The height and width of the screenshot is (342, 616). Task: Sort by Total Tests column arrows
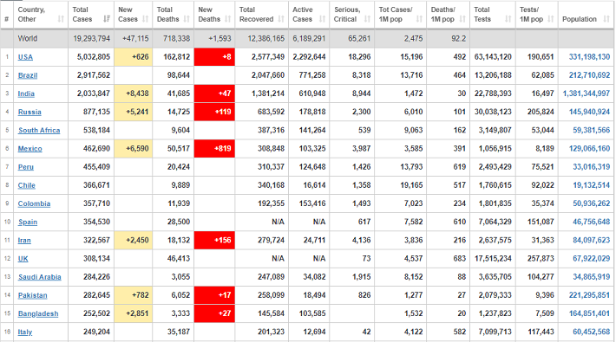click(508, 19)
